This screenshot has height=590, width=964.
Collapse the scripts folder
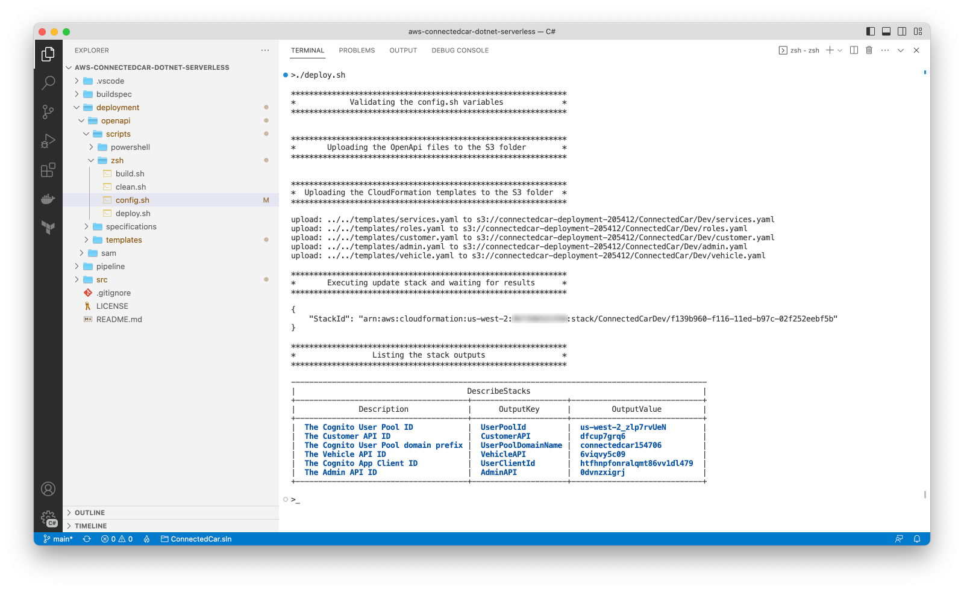click(171, 134)
